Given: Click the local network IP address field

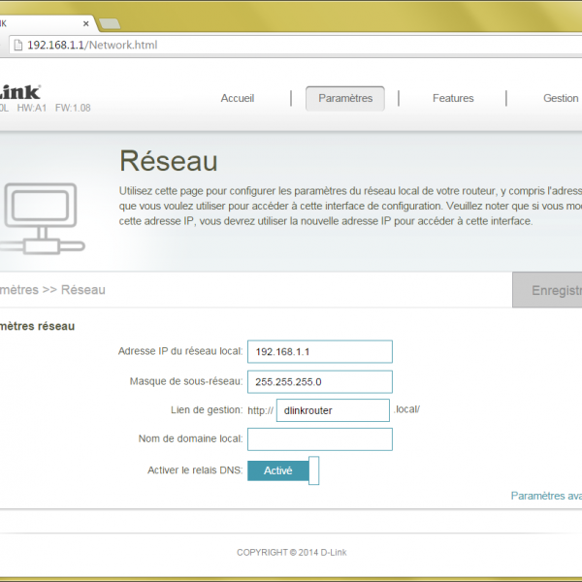Looking at the screenshot, I should [320, 351].
